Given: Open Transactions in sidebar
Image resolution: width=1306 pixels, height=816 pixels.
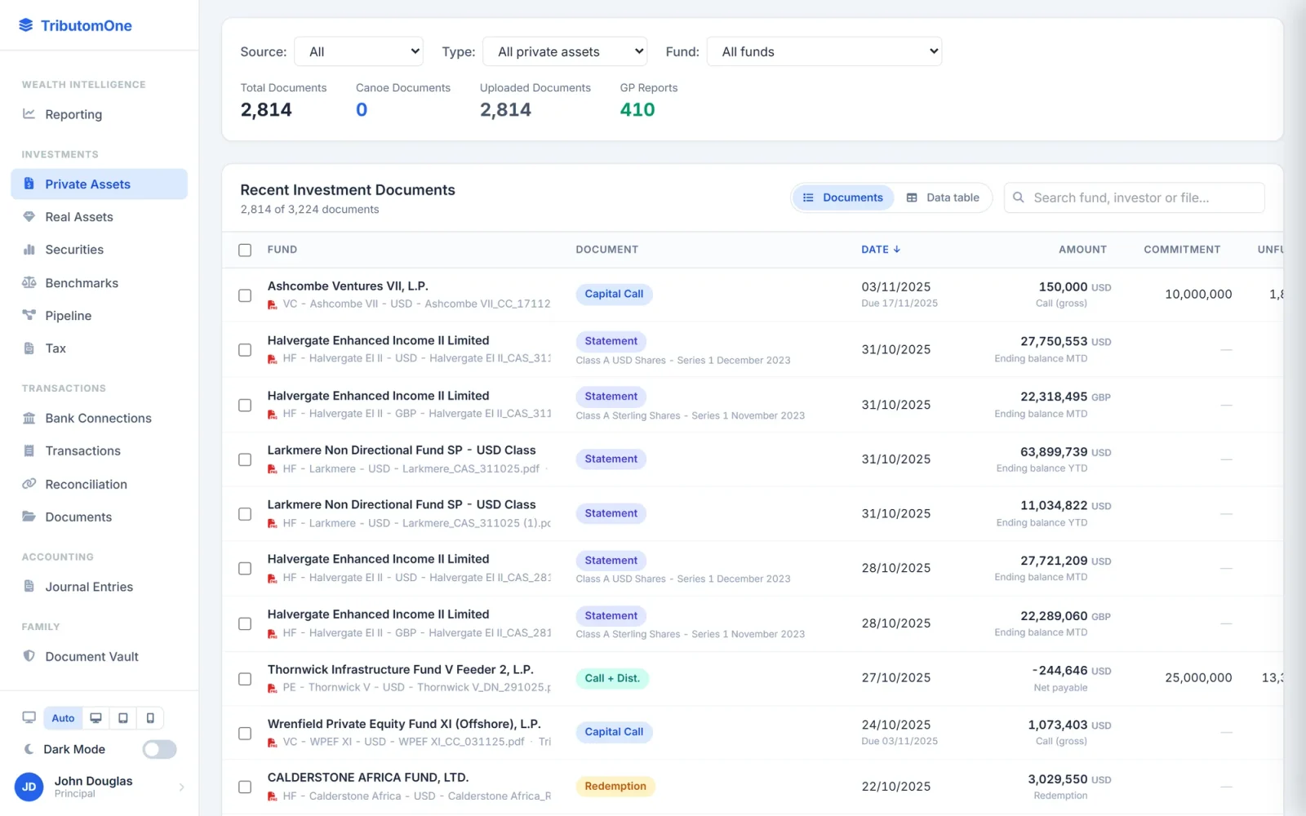Looking at the screenshot, I should click(x=99, y=451).
